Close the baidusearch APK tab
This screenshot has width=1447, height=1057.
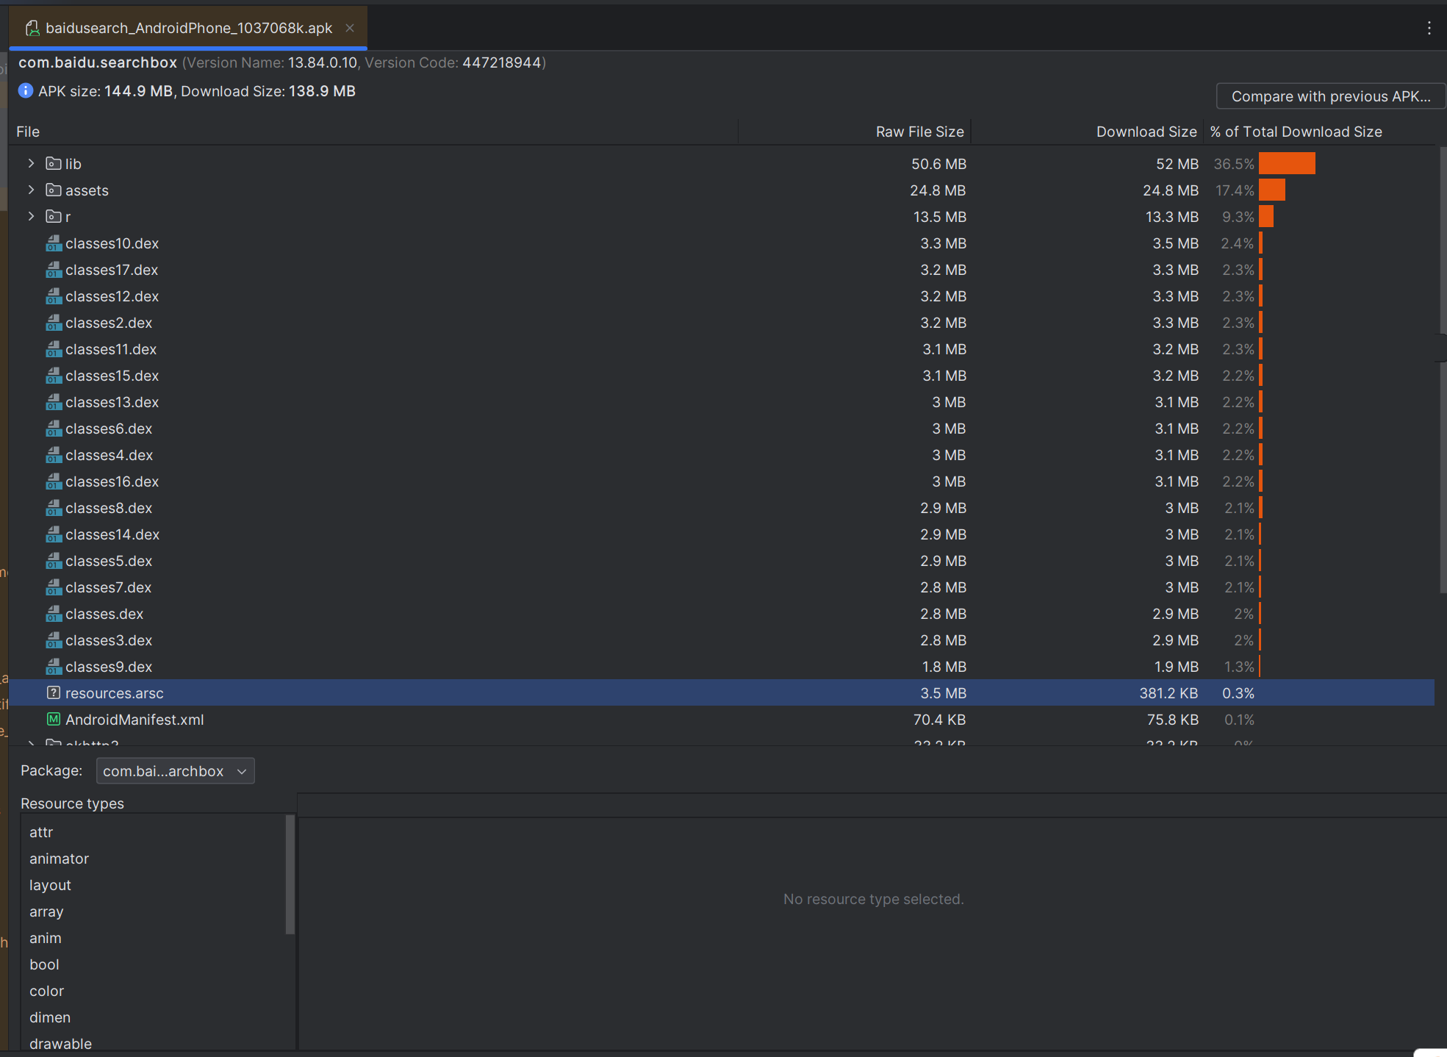pyautogui.click(x=350, y=28)
